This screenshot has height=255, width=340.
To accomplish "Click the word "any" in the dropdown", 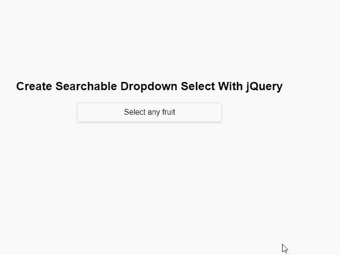I will (x=153, y=112).
